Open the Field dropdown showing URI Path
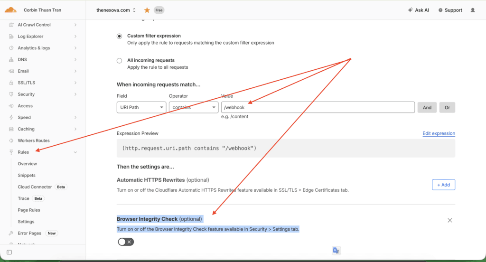 141,107
